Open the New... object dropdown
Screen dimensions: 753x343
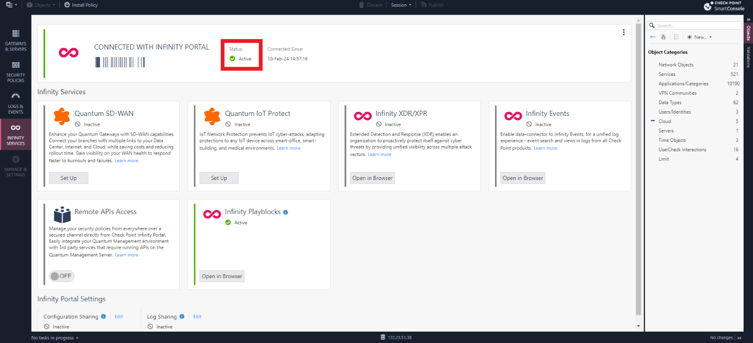(x=699, y=37)
